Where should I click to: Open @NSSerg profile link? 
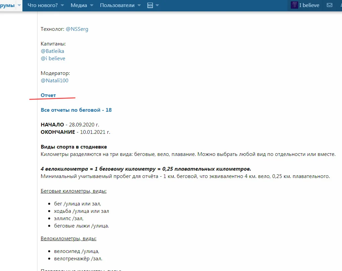77,29
